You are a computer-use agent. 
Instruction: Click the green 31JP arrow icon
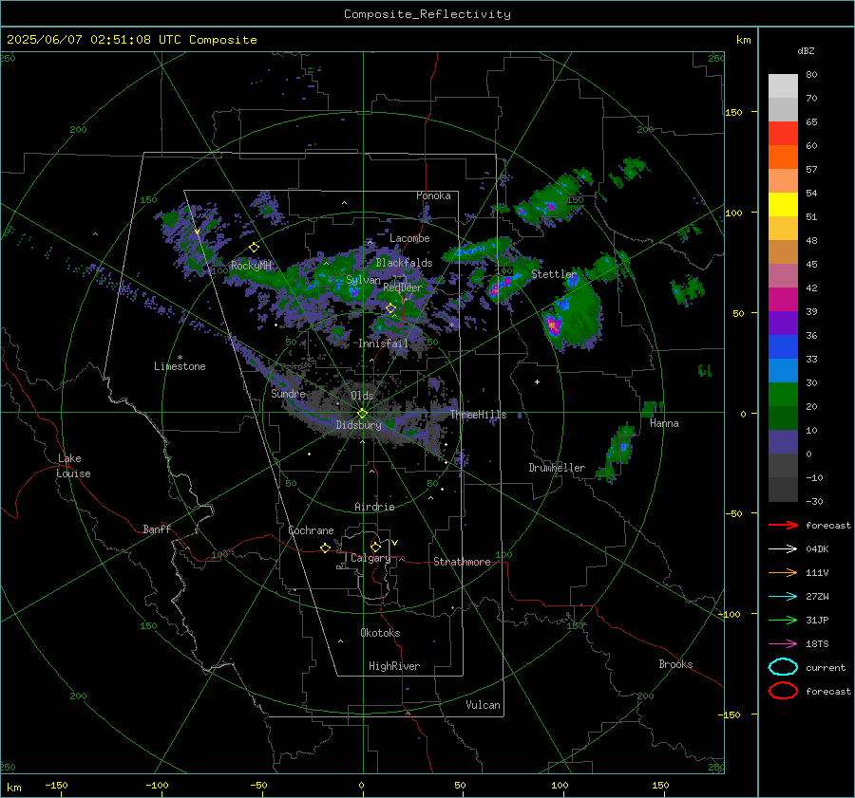click(x=783, y=620)
